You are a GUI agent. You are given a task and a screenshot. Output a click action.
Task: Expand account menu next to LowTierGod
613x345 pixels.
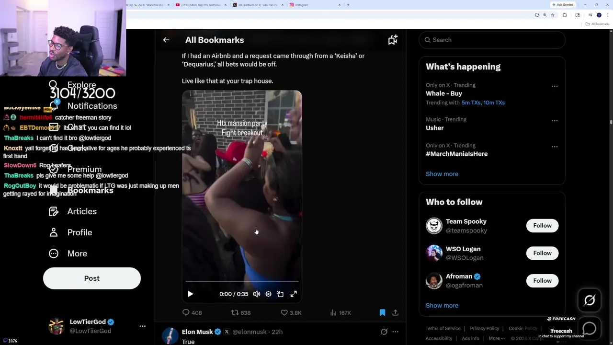142,326
